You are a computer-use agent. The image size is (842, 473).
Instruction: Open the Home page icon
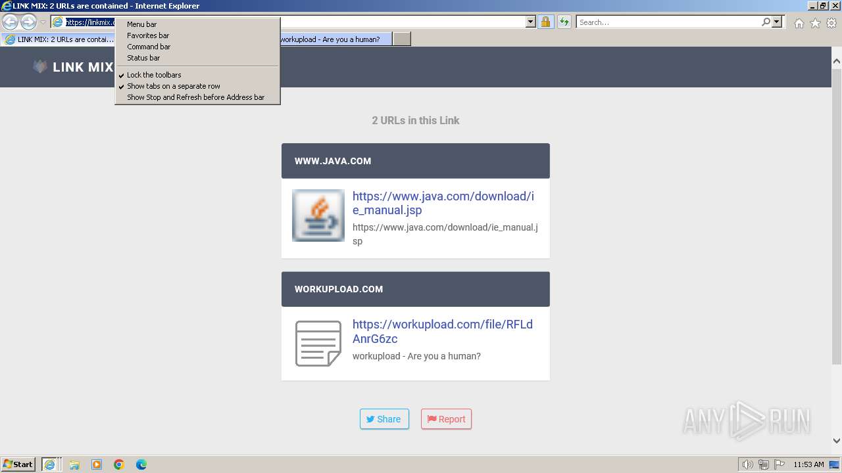click(x=799, y=23)
